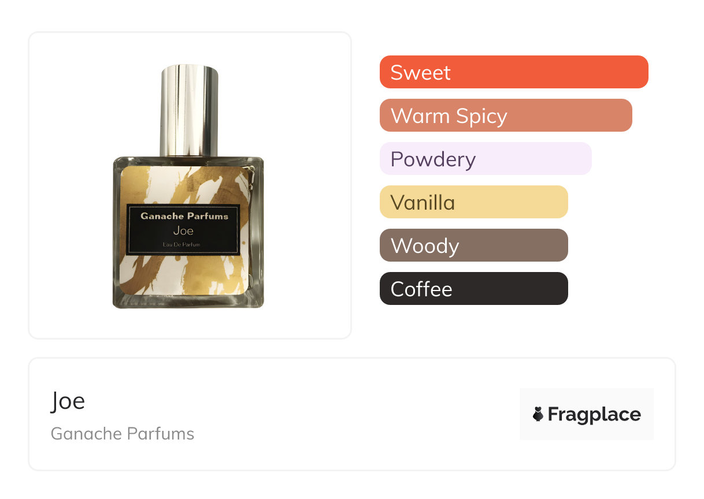Select the Warm Spicy accord bar

coord(506,116)
